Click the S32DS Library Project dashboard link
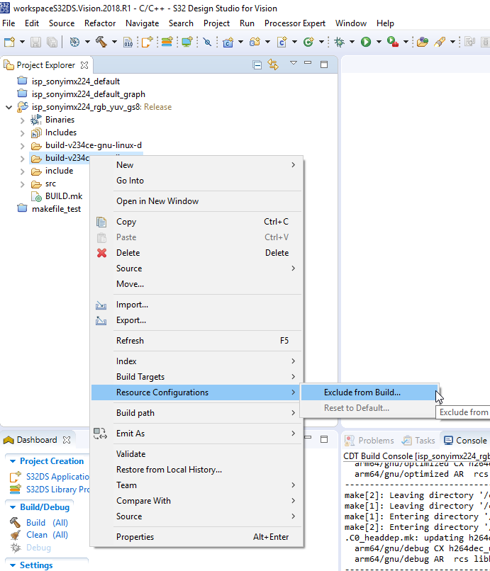 click(x=57, y=490)
